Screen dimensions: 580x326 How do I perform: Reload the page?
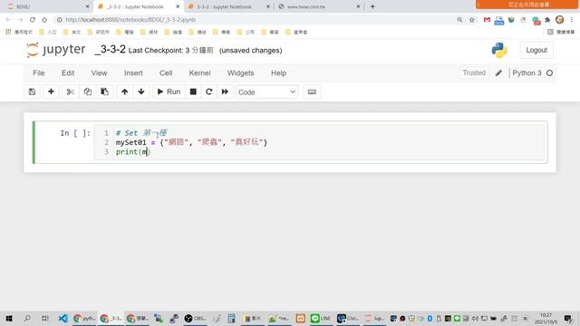coord(33,20)
